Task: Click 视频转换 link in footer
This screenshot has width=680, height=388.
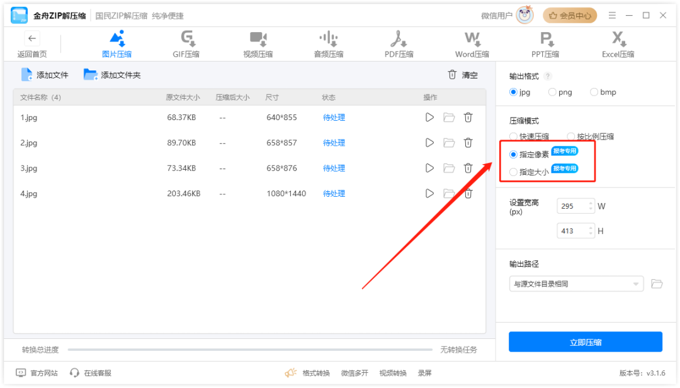Action: pos(393,373)
